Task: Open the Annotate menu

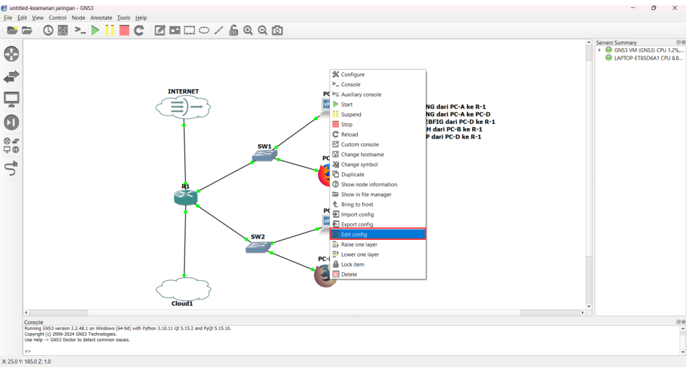Action: click(x=101, y=18)
